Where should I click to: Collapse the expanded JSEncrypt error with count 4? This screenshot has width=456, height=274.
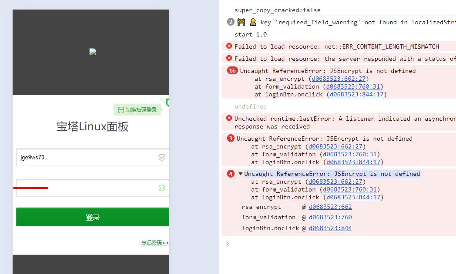[x=241, y=174]
